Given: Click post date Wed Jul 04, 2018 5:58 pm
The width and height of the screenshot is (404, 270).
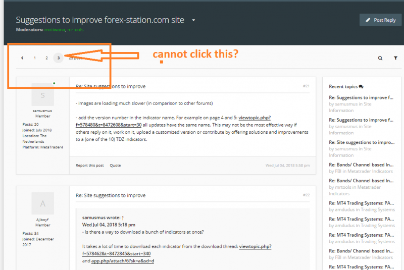Looking at the screenshot, I should point(287,166).
